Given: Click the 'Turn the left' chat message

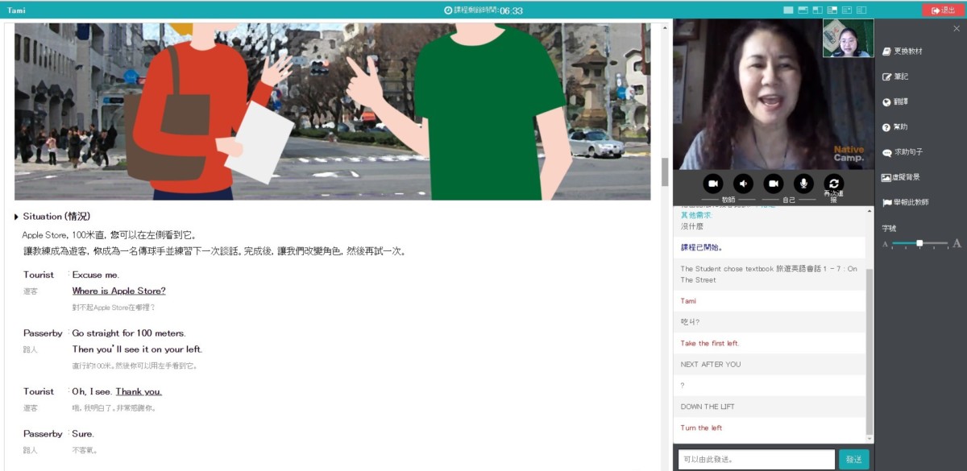Looking at the screenshot, I should 701,428.
